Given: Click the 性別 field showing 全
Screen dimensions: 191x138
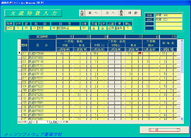Looking at the screenshot, I should 103,28.
